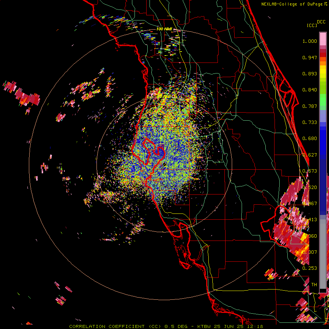Click the TH threshold label

314,284
